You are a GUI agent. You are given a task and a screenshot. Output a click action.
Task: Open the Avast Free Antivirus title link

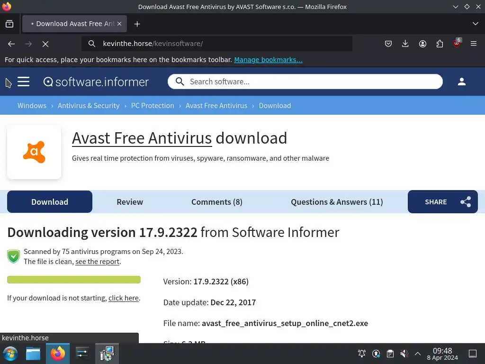[x=142, y=138]
